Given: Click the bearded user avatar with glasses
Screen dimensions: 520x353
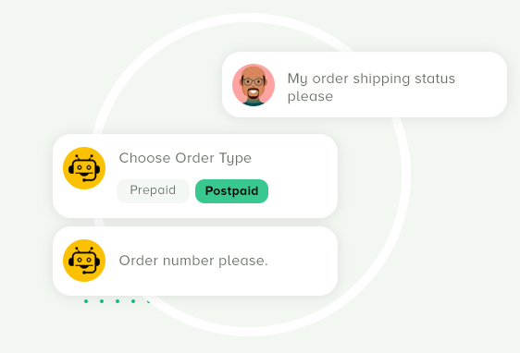Looking at the screenshot, I should click(x=254, y=85).
